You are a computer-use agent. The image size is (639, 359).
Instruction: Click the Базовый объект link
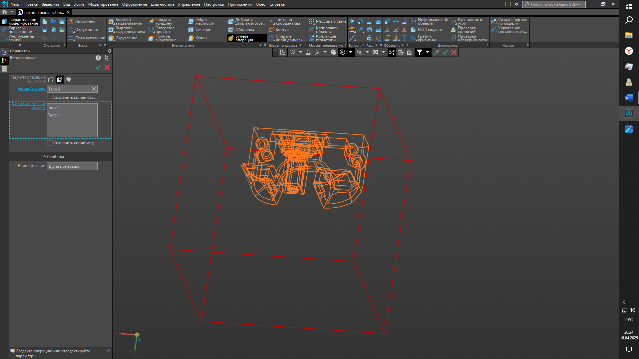(x=32, y=89)
